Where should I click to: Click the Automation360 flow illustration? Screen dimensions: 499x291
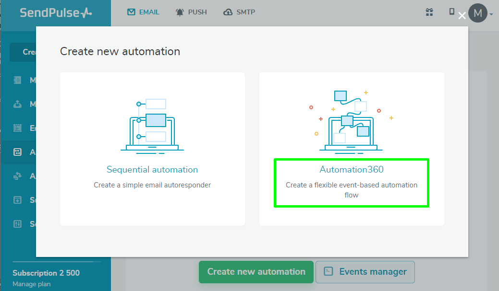click(x=352, y=122)
